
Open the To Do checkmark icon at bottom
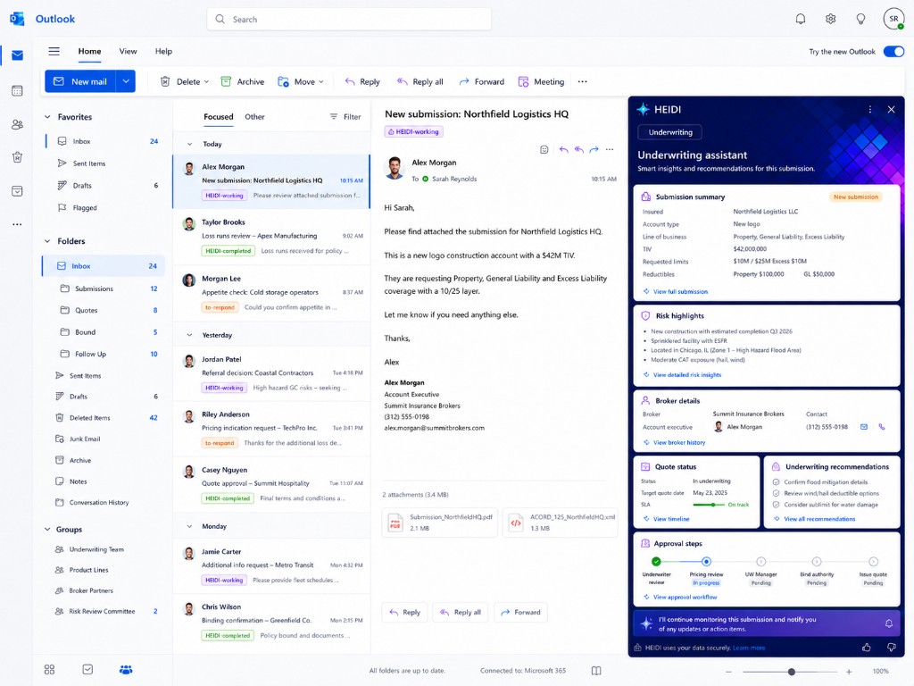pos(87,669)
